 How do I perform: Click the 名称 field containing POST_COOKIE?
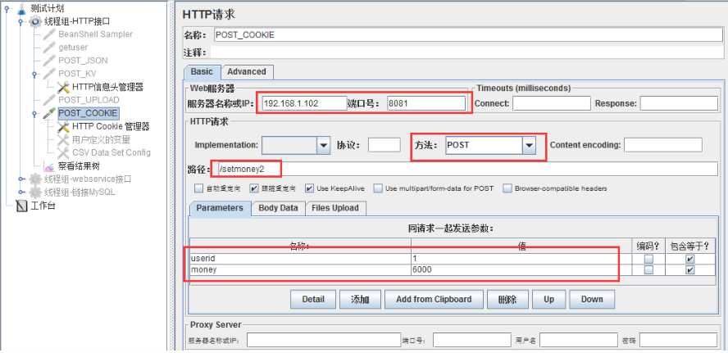[468, 35]
